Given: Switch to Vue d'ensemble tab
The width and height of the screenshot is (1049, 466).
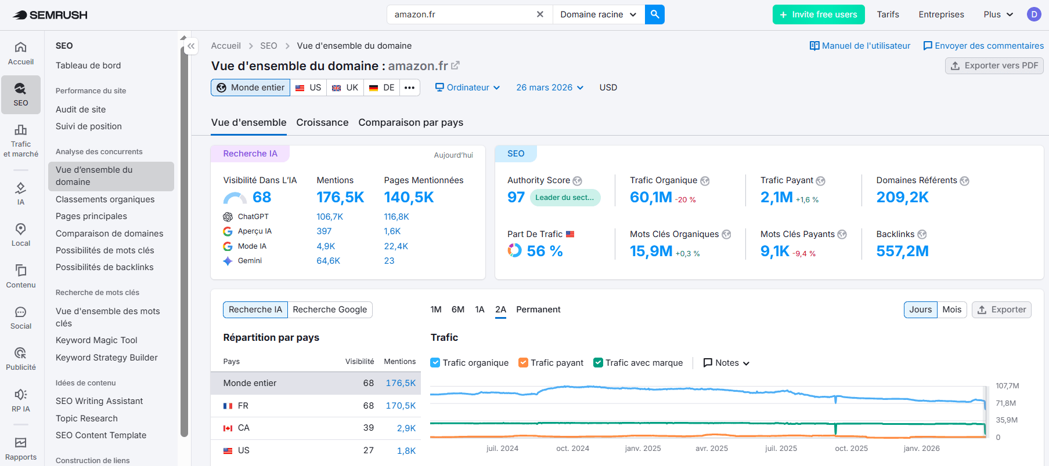Looking at the screenshot, I should tap(248, 122).
